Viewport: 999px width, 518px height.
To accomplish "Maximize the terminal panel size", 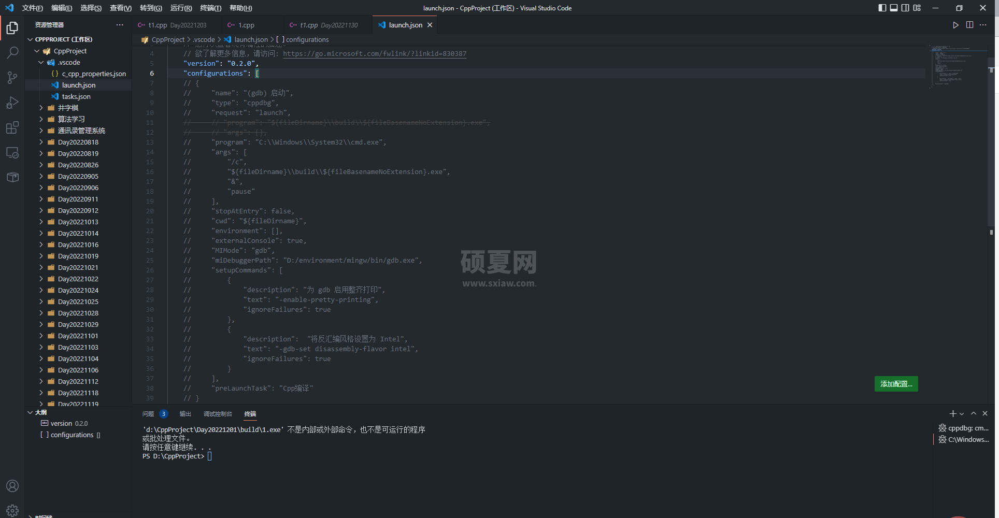I will click(x=974, y=413).
